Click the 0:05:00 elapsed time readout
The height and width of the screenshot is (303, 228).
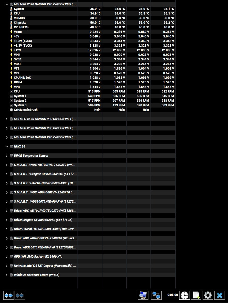(173, 295)
